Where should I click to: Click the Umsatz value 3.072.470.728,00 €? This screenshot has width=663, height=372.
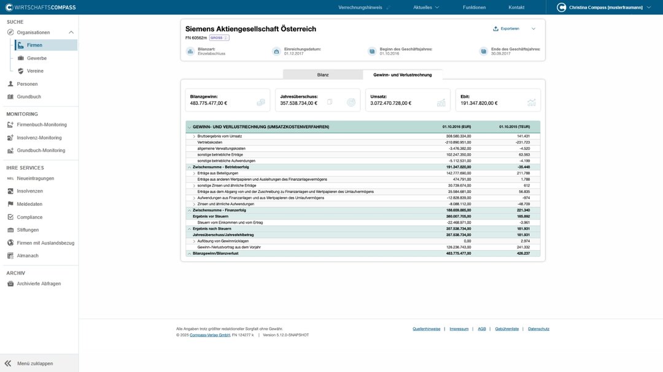click(x=390, y=103)
